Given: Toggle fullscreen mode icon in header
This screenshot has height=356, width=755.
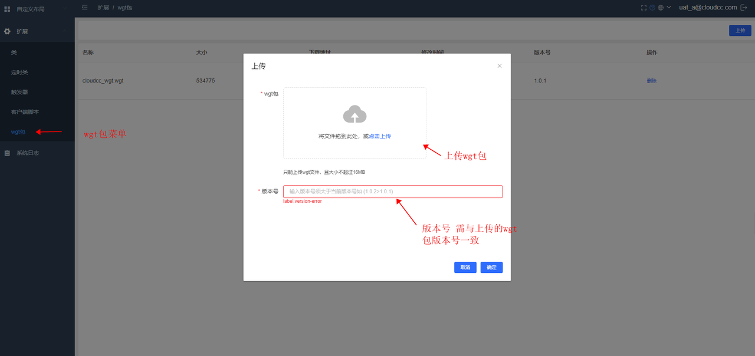Looking at the screenshot, I should click(644, 8).
